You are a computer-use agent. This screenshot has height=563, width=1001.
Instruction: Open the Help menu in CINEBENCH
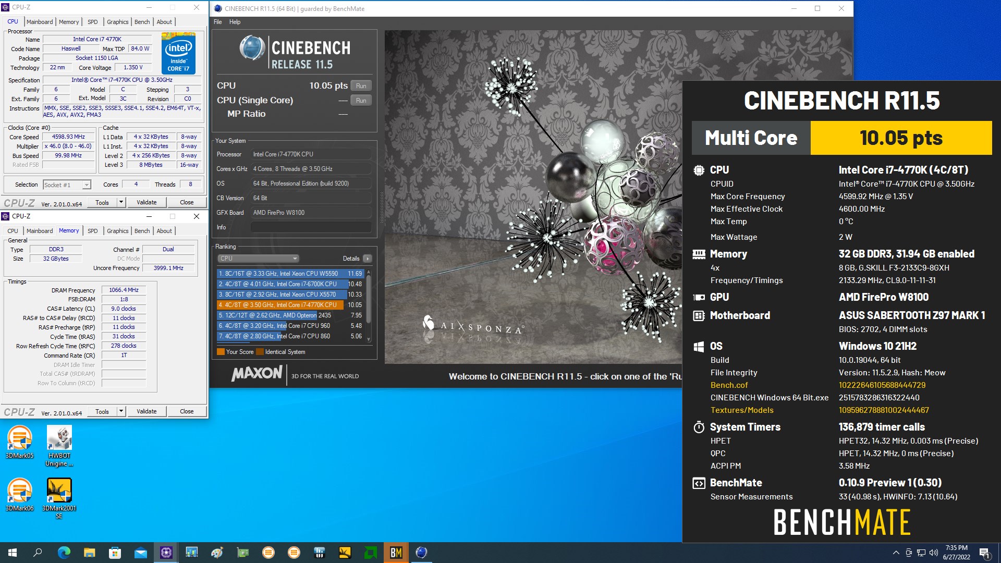(x=235, y=22)
